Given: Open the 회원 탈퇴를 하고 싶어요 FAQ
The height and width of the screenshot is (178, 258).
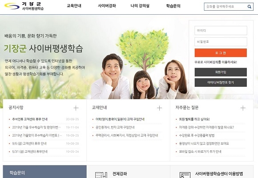Looking at the screenshot, I should (x=194, y=119).
